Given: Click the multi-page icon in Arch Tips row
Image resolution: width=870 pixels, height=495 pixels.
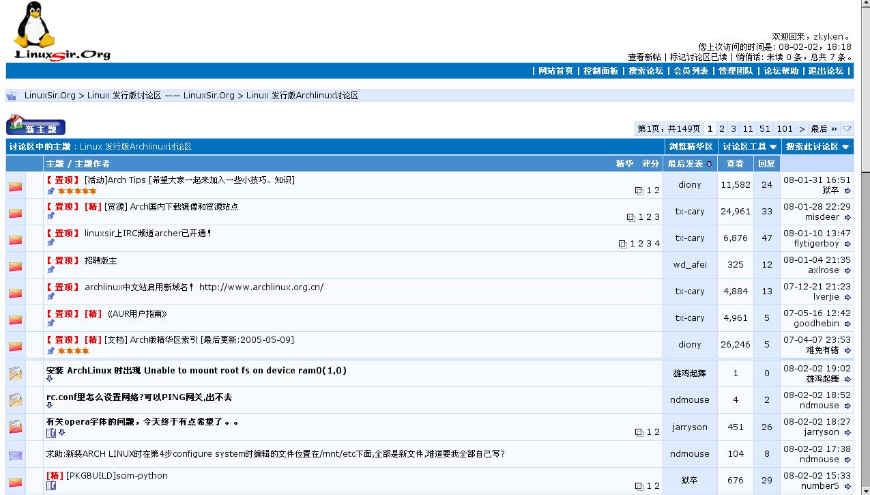Looking at the screenshot, I should pos(639,191).
